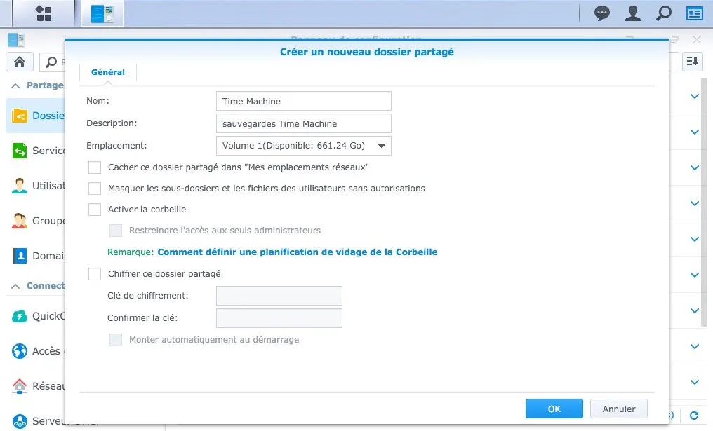This screenshot has width=713, height=431.
Task: Click the "Remarque:" label text
Action: (131, 252)
